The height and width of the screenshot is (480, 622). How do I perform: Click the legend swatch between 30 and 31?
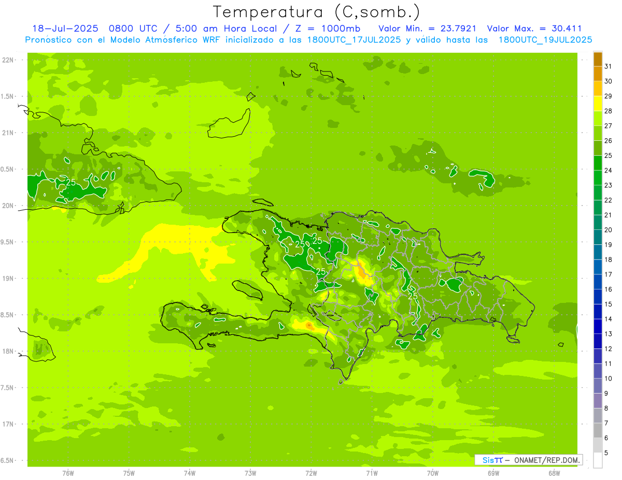click(x=598, y=74)
